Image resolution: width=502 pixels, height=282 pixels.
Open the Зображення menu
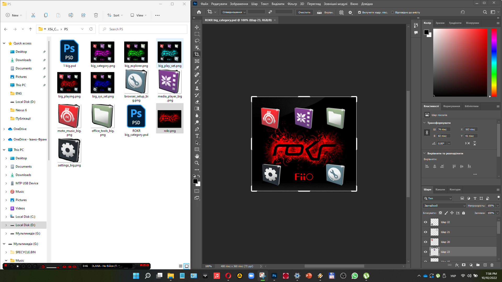coord(239,4)
